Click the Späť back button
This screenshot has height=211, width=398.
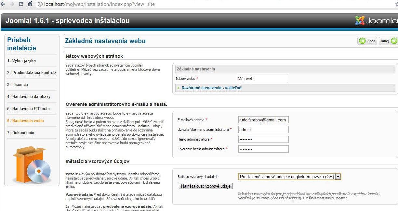pyautogui.click(x=367, y=41)
